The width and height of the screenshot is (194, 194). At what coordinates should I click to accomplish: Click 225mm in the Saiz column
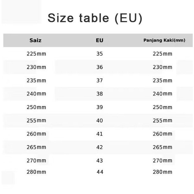(x=36, y=54)
